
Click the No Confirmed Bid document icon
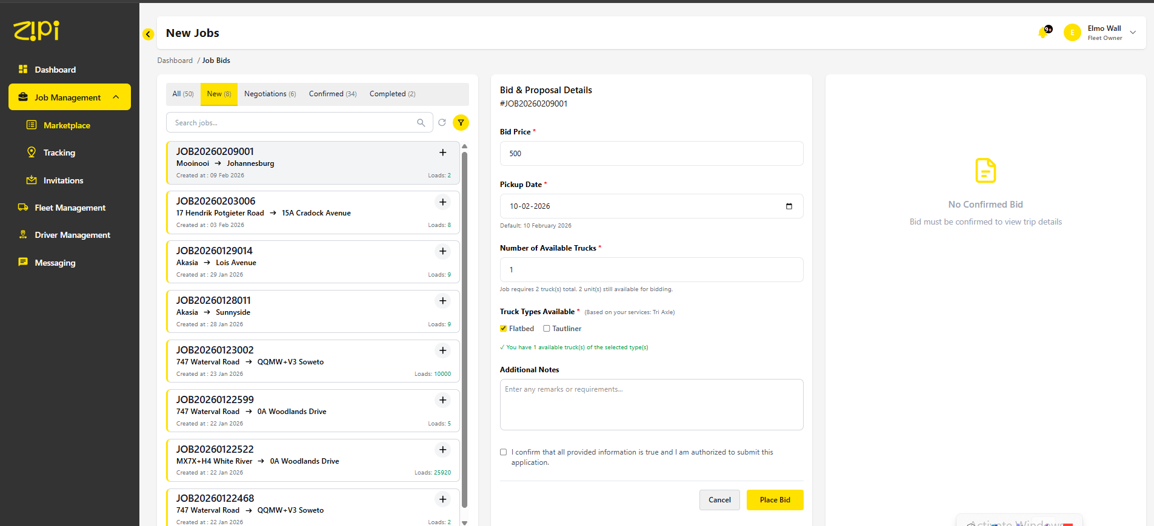(x=986, y=170)
